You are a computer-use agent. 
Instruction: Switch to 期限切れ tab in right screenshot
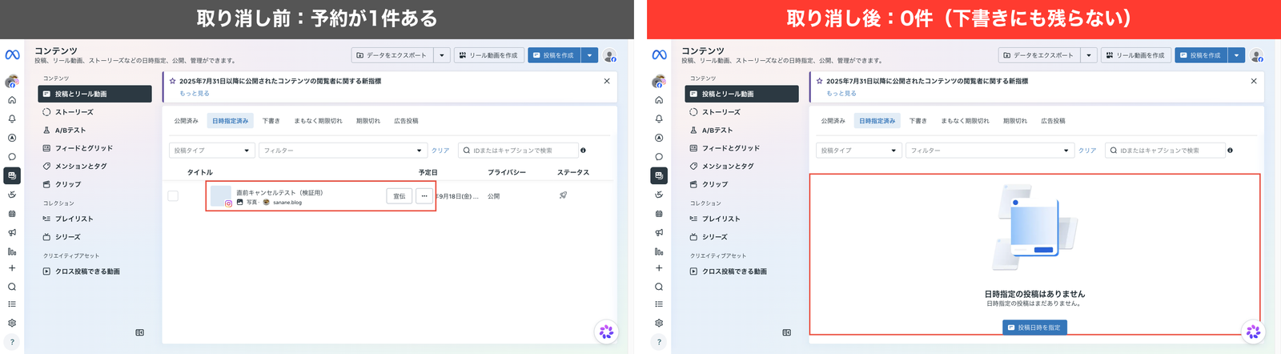1015,121
